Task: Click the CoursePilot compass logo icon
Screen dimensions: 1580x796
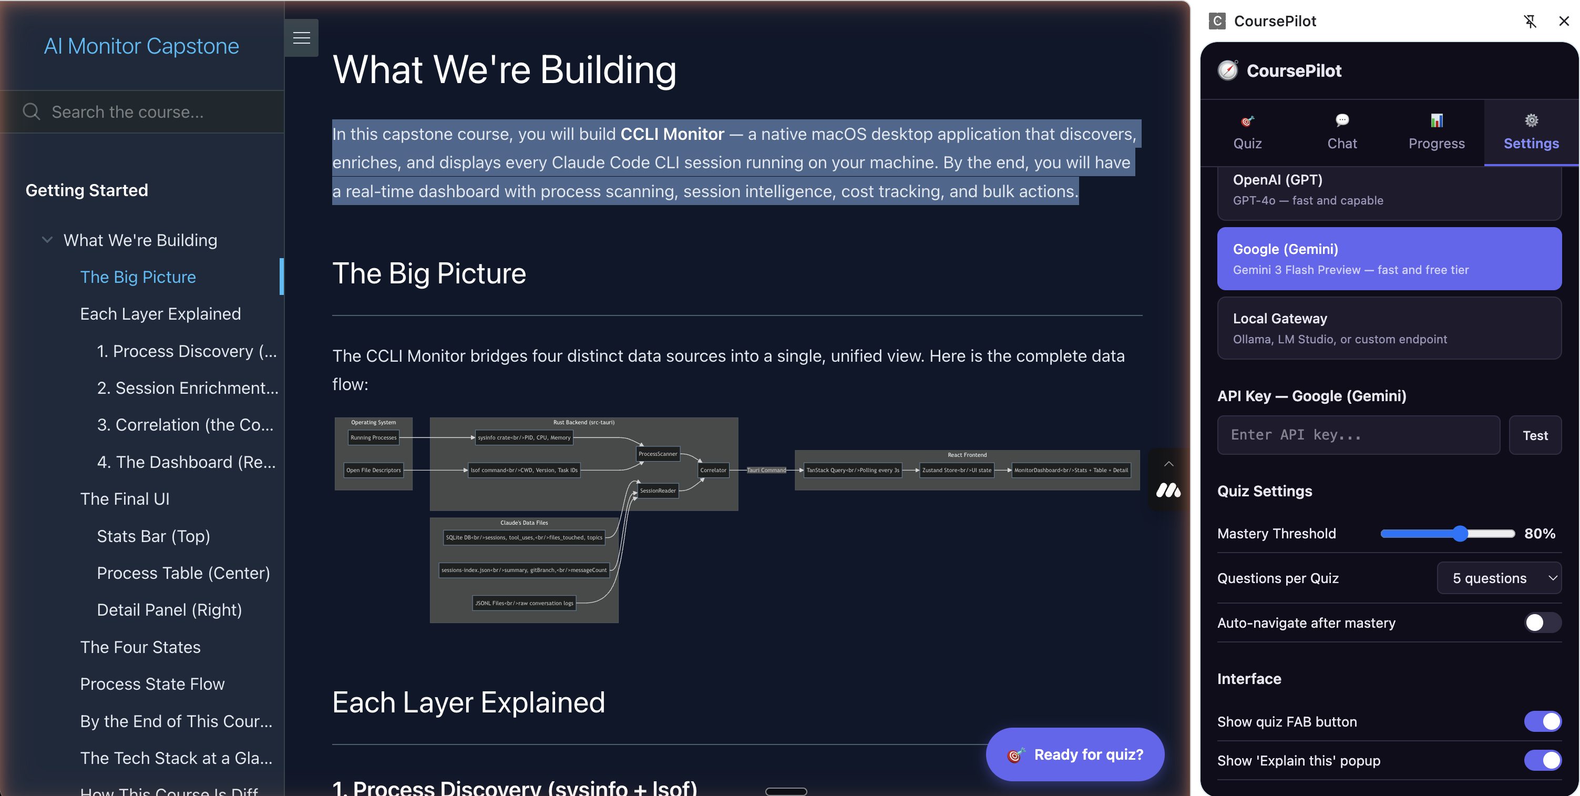Action: [1227, 70]
